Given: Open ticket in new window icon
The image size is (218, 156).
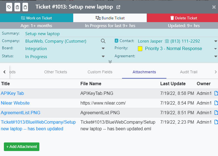Looking at the screenshot, I should pyautogui.click(x=118, y=7).
